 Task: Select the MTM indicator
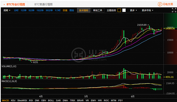[x=114, y=100]
